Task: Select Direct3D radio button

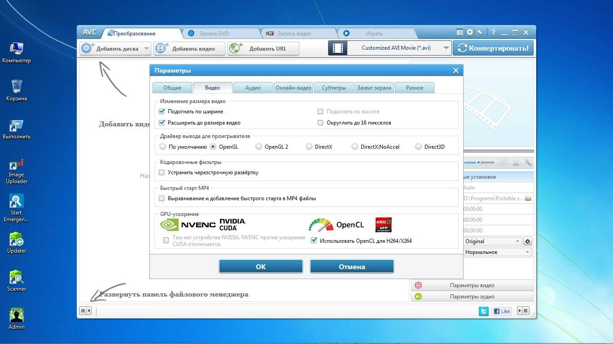Action: coord(418,146)
